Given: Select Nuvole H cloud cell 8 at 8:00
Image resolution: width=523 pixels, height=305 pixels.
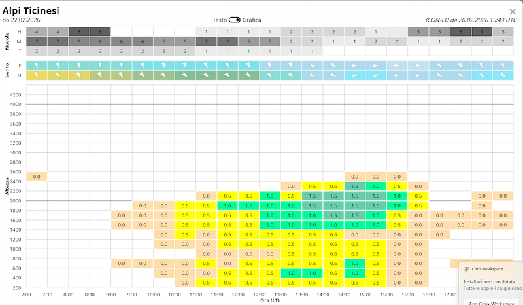Looking at the screenshot, I should [79, 32].
